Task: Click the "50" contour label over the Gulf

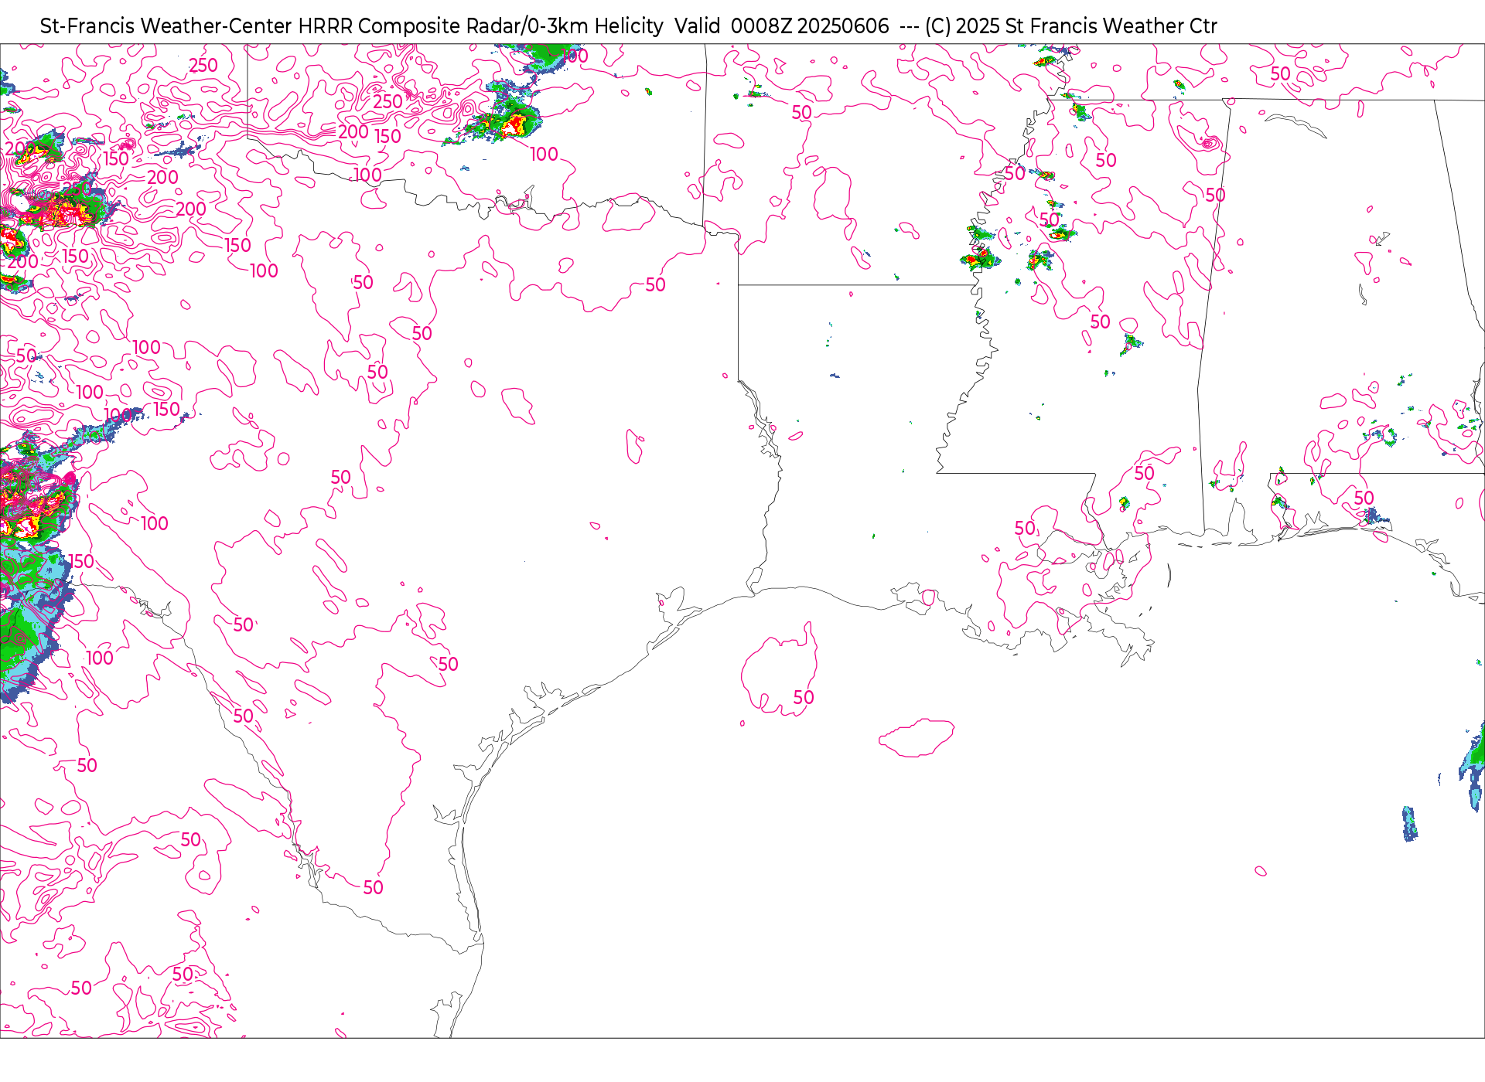Action: click(804, 698)
